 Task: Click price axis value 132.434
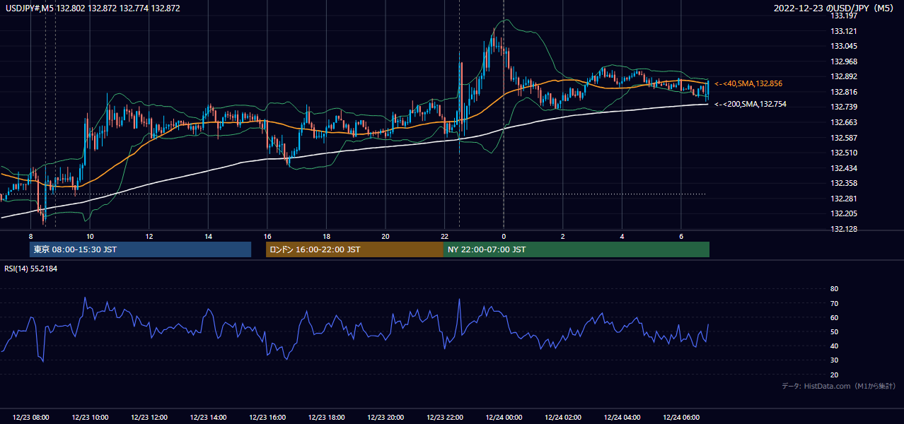844,168
